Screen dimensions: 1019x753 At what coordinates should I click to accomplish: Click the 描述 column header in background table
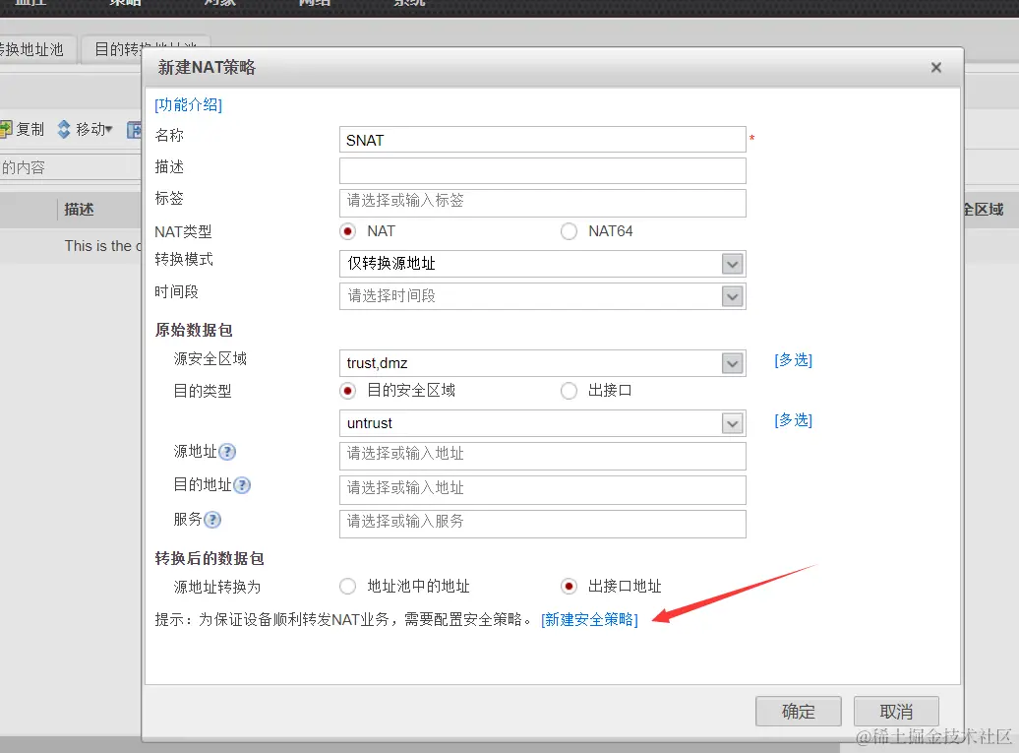point(79,210)
